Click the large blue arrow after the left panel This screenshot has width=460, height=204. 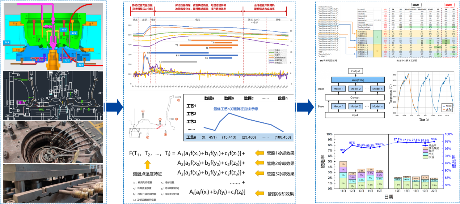coord(111,107)
